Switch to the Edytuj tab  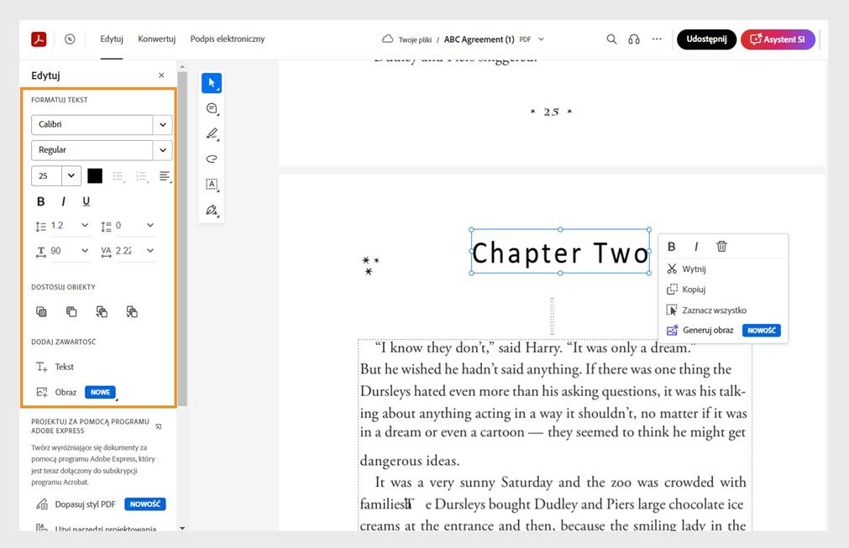(112, 39)
